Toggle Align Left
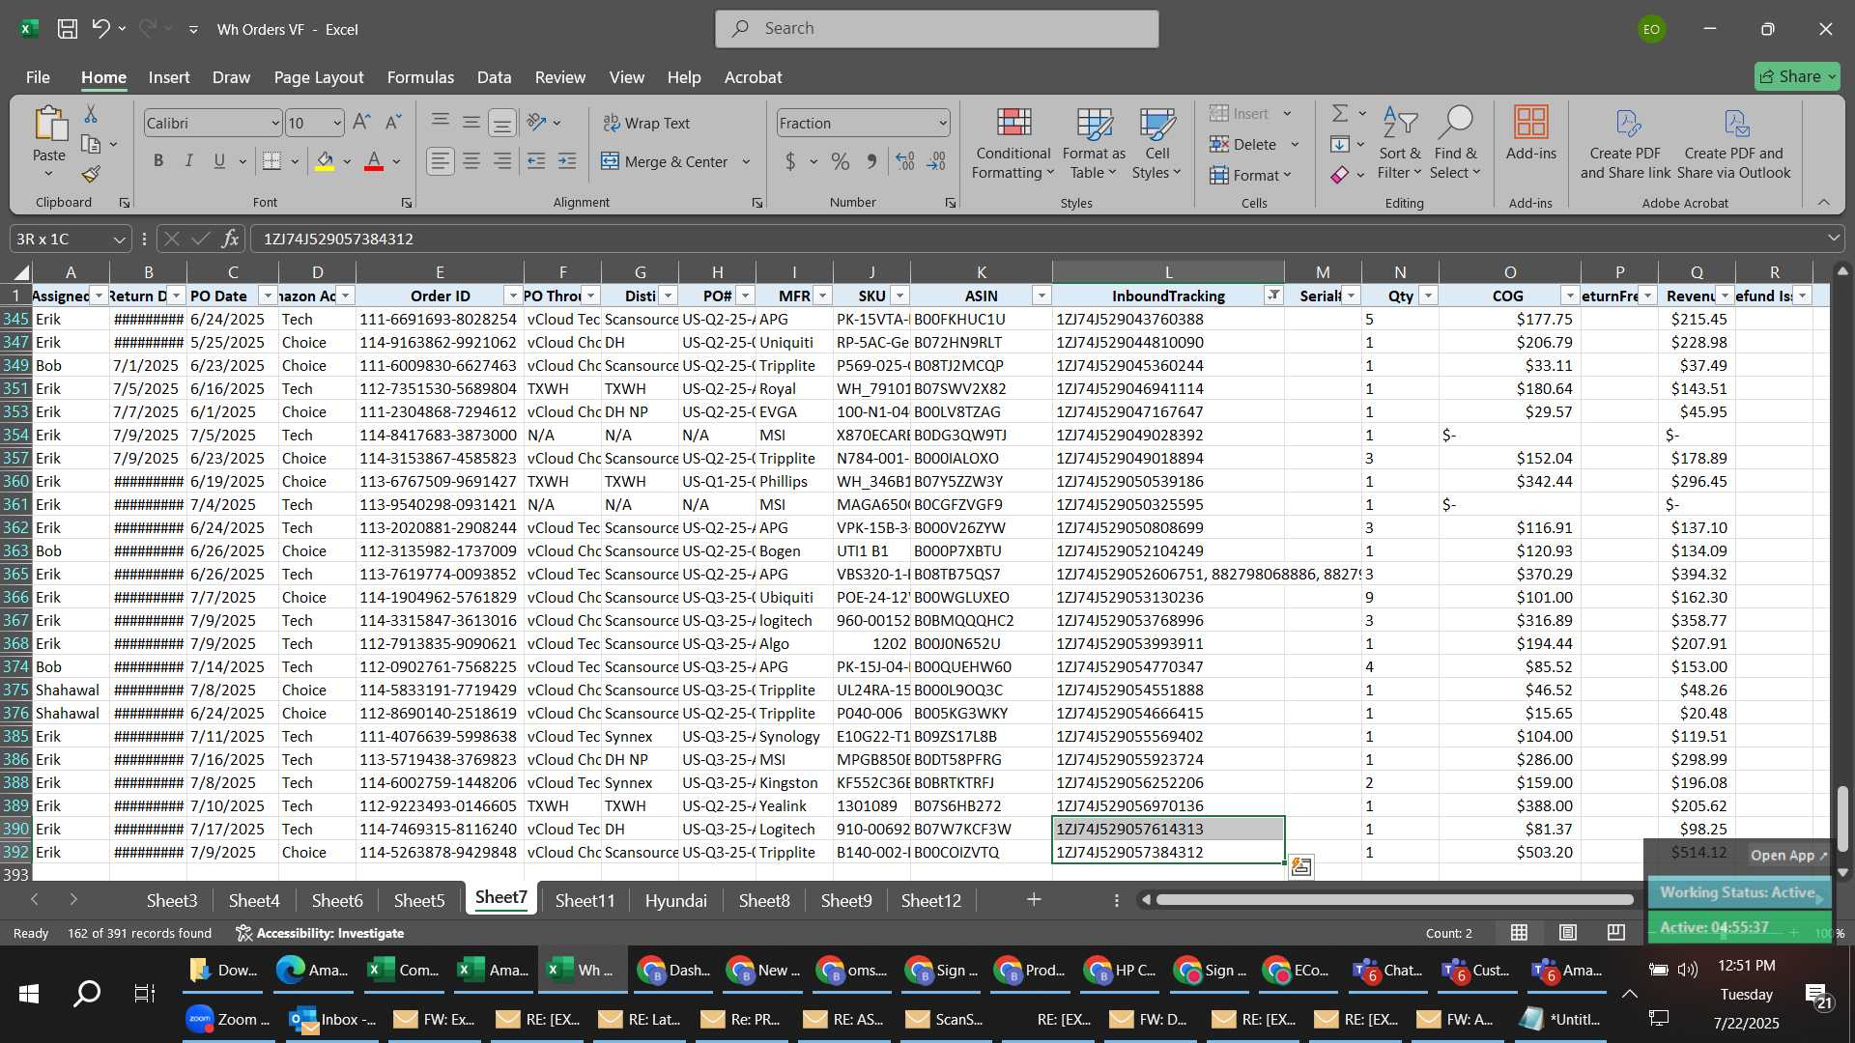 tap(441, 161)
